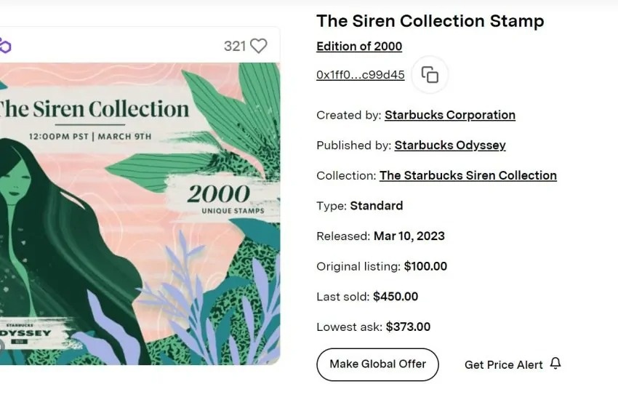Click the bell icon for price alerts

[x=555, y=364]
